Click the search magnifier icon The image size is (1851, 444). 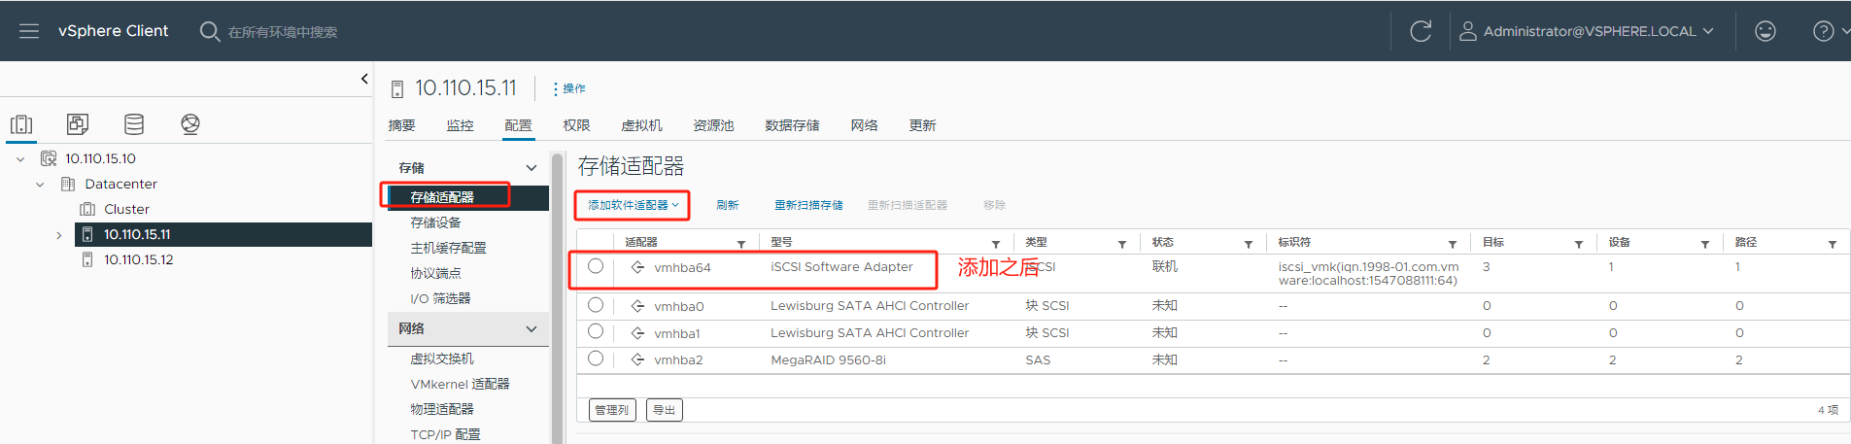tap(209, 31)
